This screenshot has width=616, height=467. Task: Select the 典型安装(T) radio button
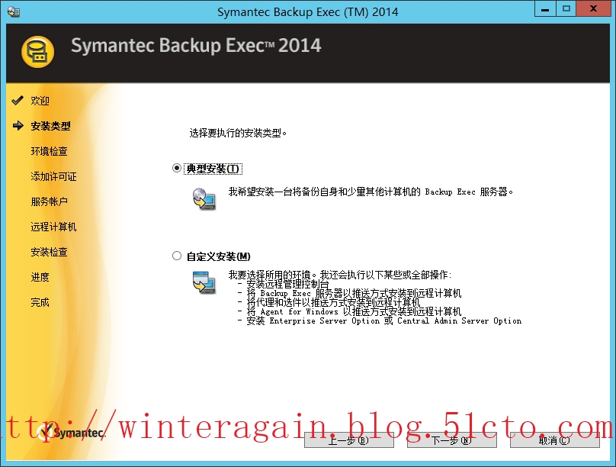pos(177,168)
